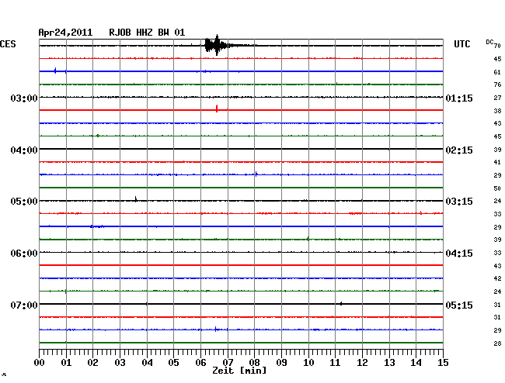Screen dimensions: 505x383
Task: Click the 06:00 local time label
Action: (24, 254)
